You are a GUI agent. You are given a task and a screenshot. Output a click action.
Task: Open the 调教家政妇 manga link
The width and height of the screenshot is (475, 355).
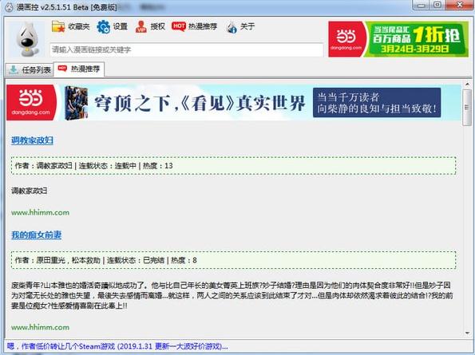pyautogui.click(x=32, y=140)
